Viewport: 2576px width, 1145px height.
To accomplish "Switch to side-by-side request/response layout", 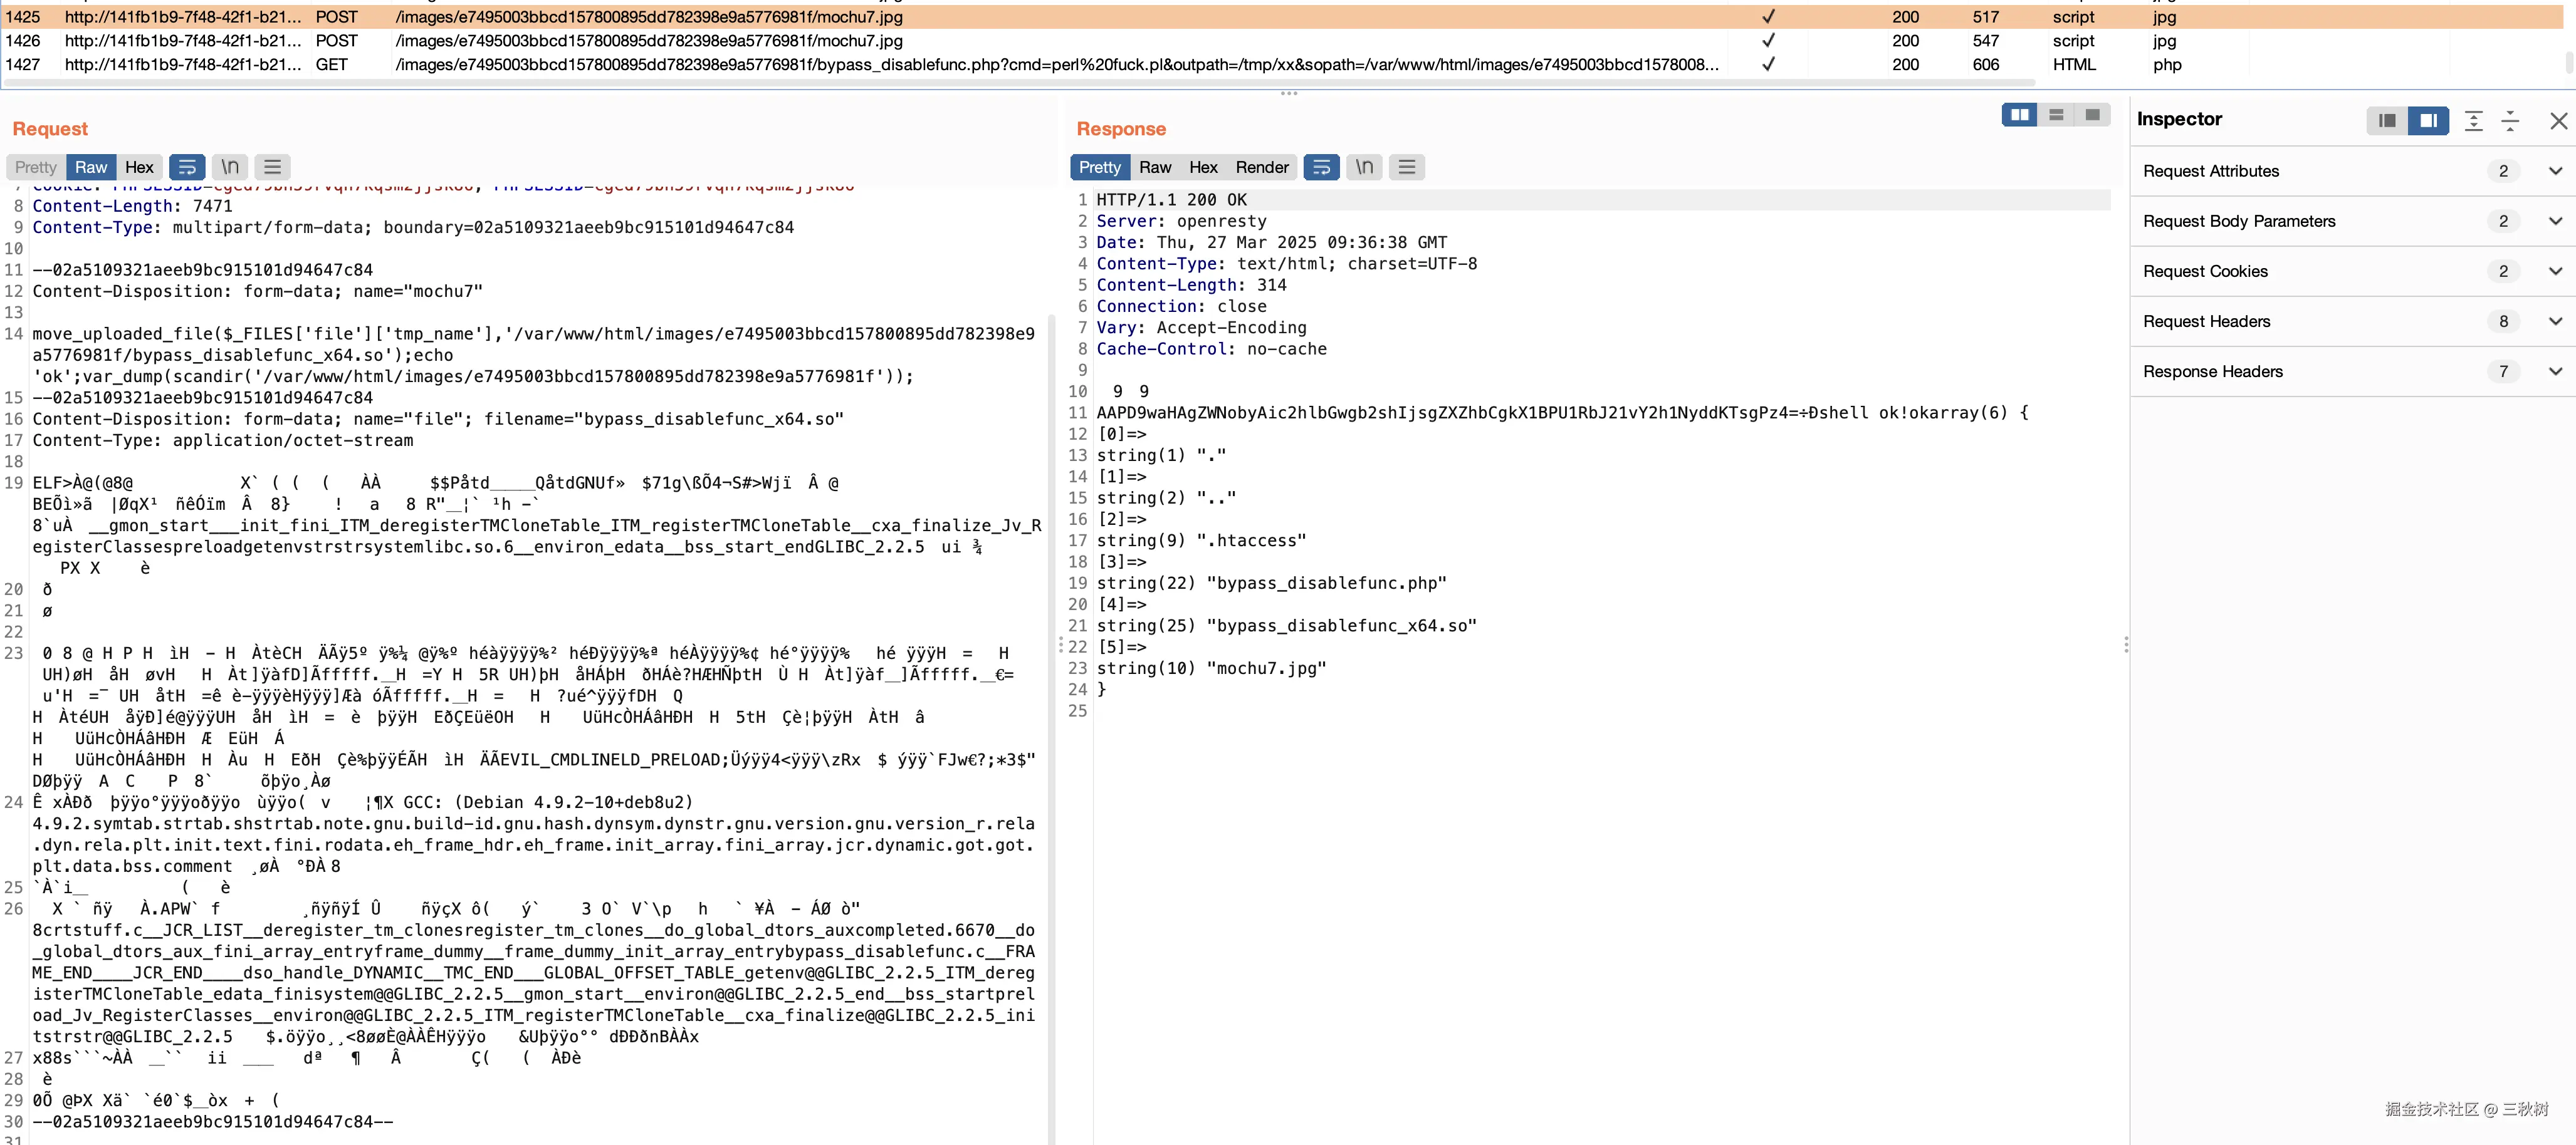I will coord(2019,115).
